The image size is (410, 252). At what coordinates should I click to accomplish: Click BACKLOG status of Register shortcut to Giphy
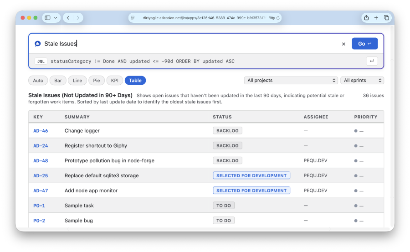coord(227,145)
